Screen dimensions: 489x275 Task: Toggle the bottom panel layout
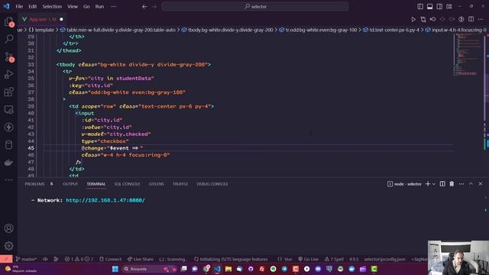pyautogui.click(x=429, y=7)
